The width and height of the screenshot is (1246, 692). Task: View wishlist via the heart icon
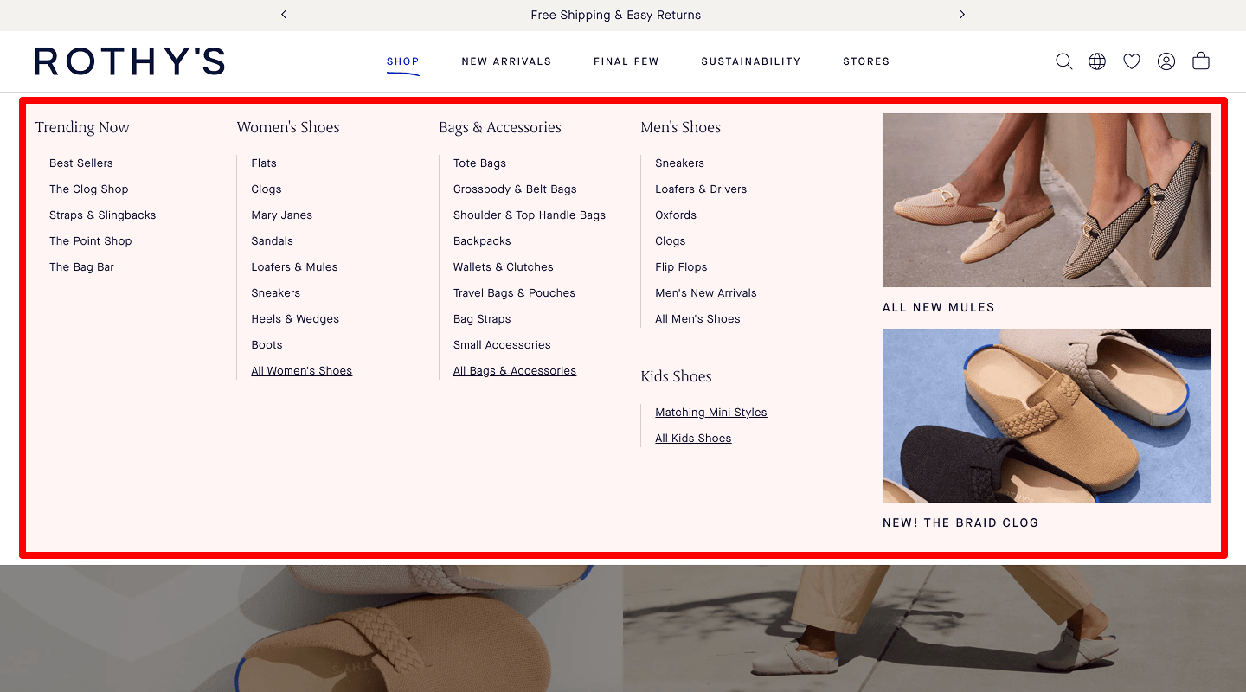1131,61
